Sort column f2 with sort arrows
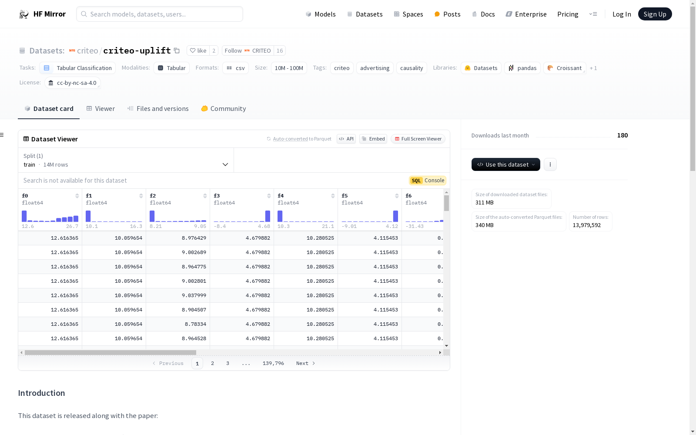 tap(205, 196)
